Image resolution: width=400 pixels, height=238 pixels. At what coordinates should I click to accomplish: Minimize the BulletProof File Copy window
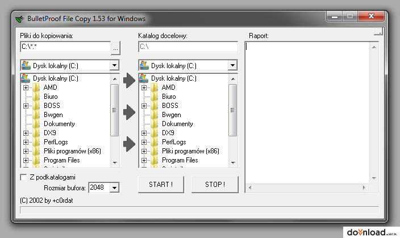click(x=335, y=16)
